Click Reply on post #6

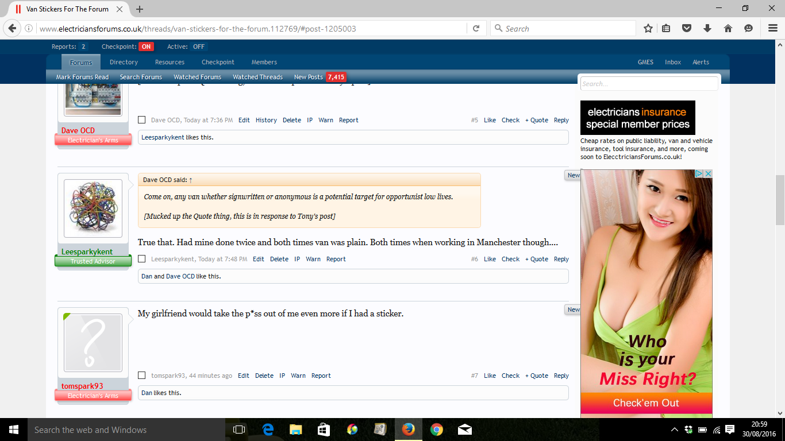click(561, 259)
